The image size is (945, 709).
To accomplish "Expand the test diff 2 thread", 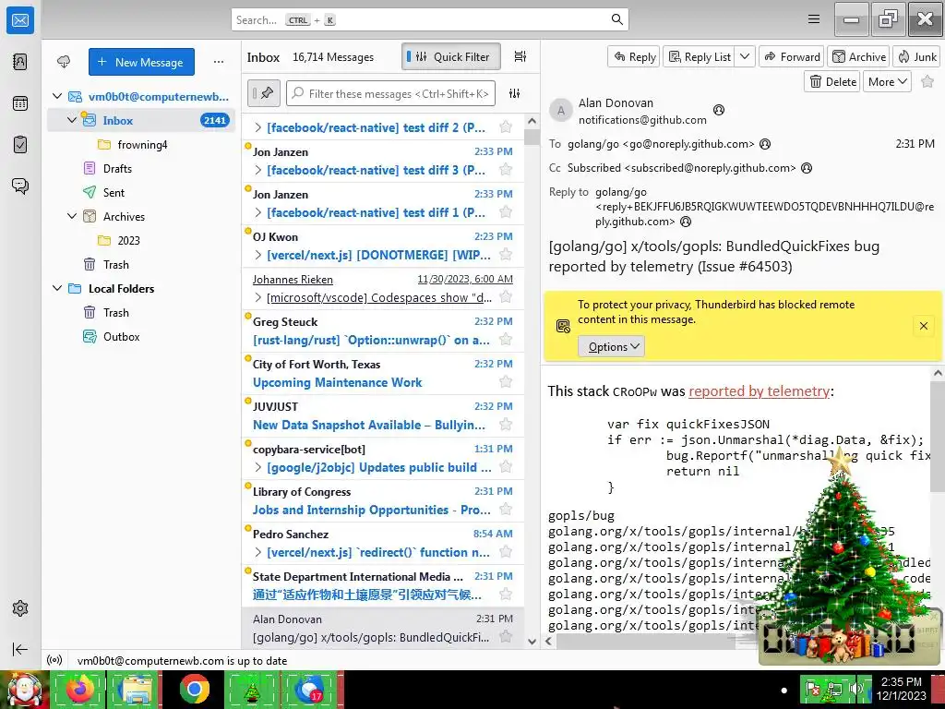I will pyautogui.click(x=258, y=127).
